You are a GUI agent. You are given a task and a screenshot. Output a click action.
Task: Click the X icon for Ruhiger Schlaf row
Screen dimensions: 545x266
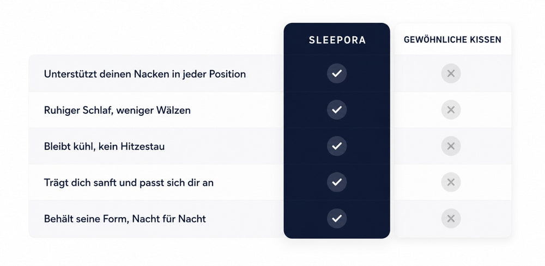(451, 109)
